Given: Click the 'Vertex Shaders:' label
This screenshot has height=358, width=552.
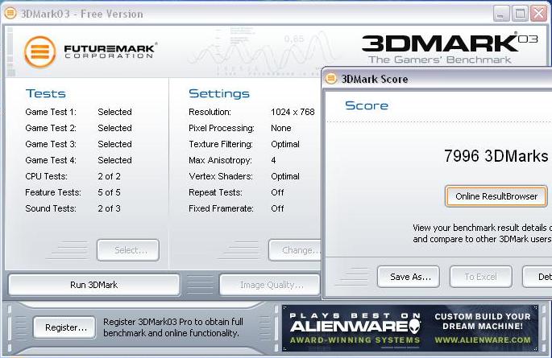Looking at the screenshot, I should [x=221, y=176].
